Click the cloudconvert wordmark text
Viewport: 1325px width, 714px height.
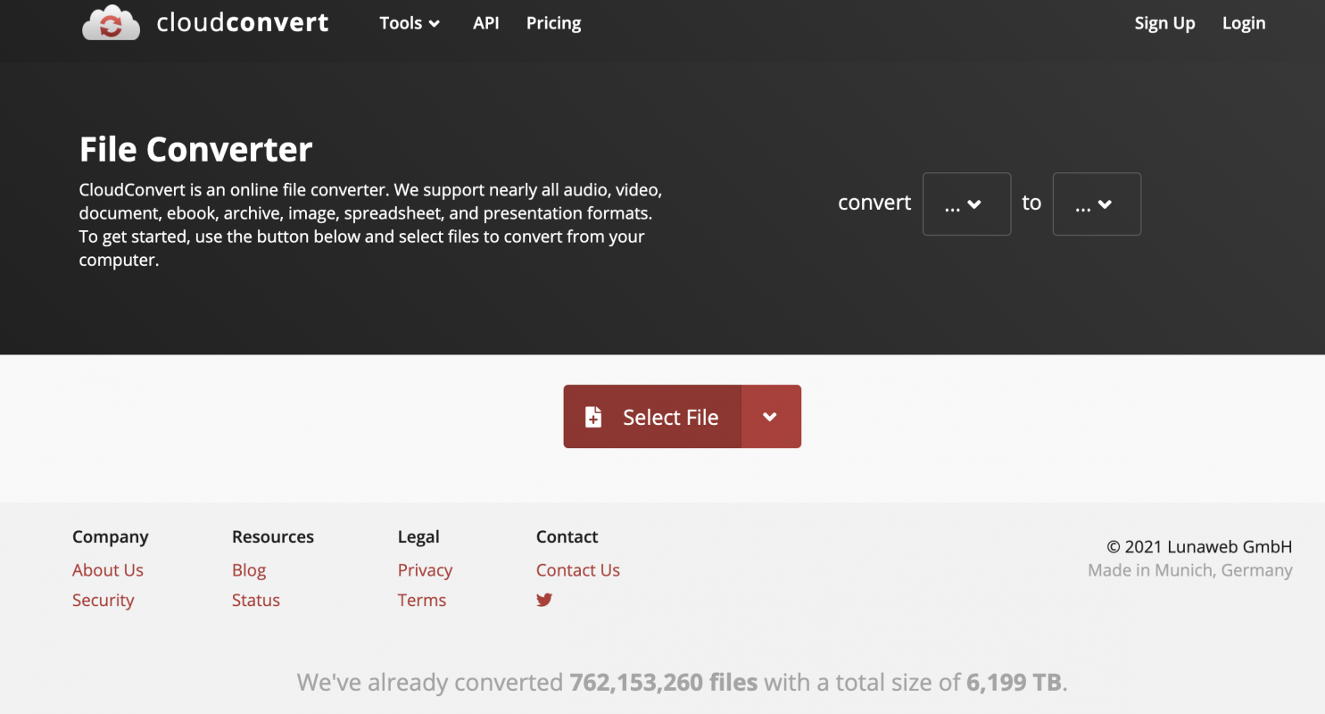(243, 22)
